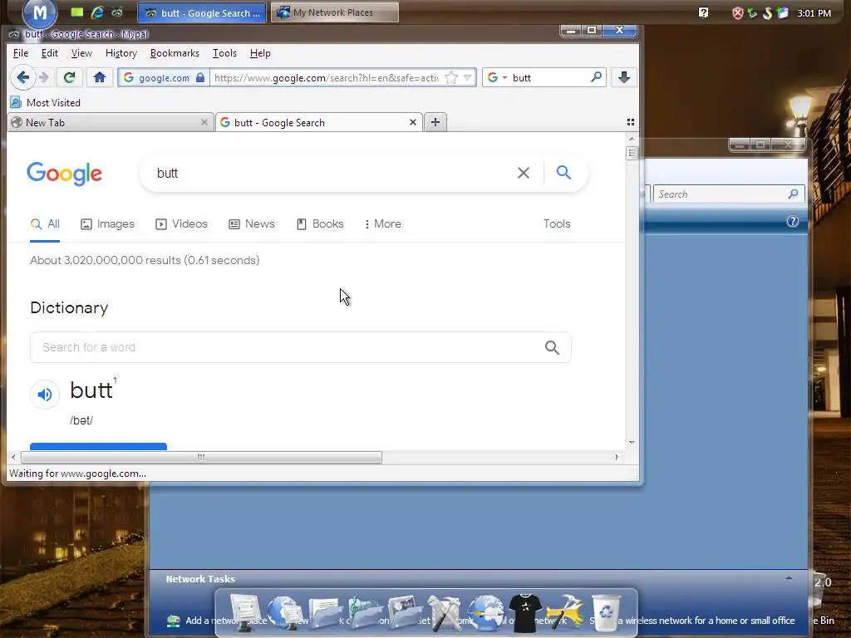Screen dimensions: 851x638
Task: Open the URL history dropdown arrow
Action: (x=467, y=77)
